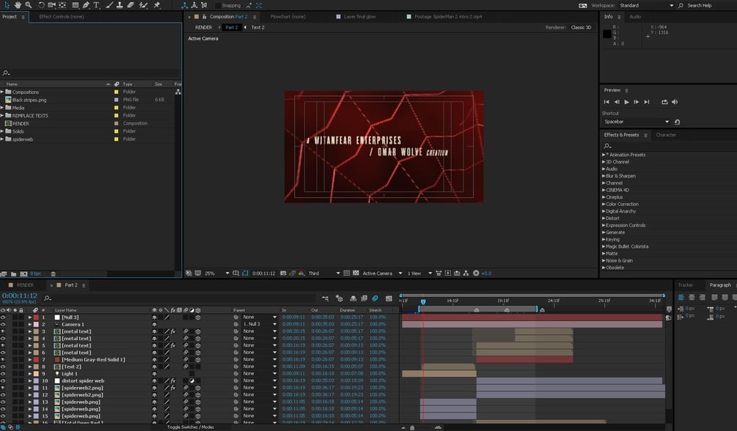Select the Unified Camera tool

(x=52, y=5)
